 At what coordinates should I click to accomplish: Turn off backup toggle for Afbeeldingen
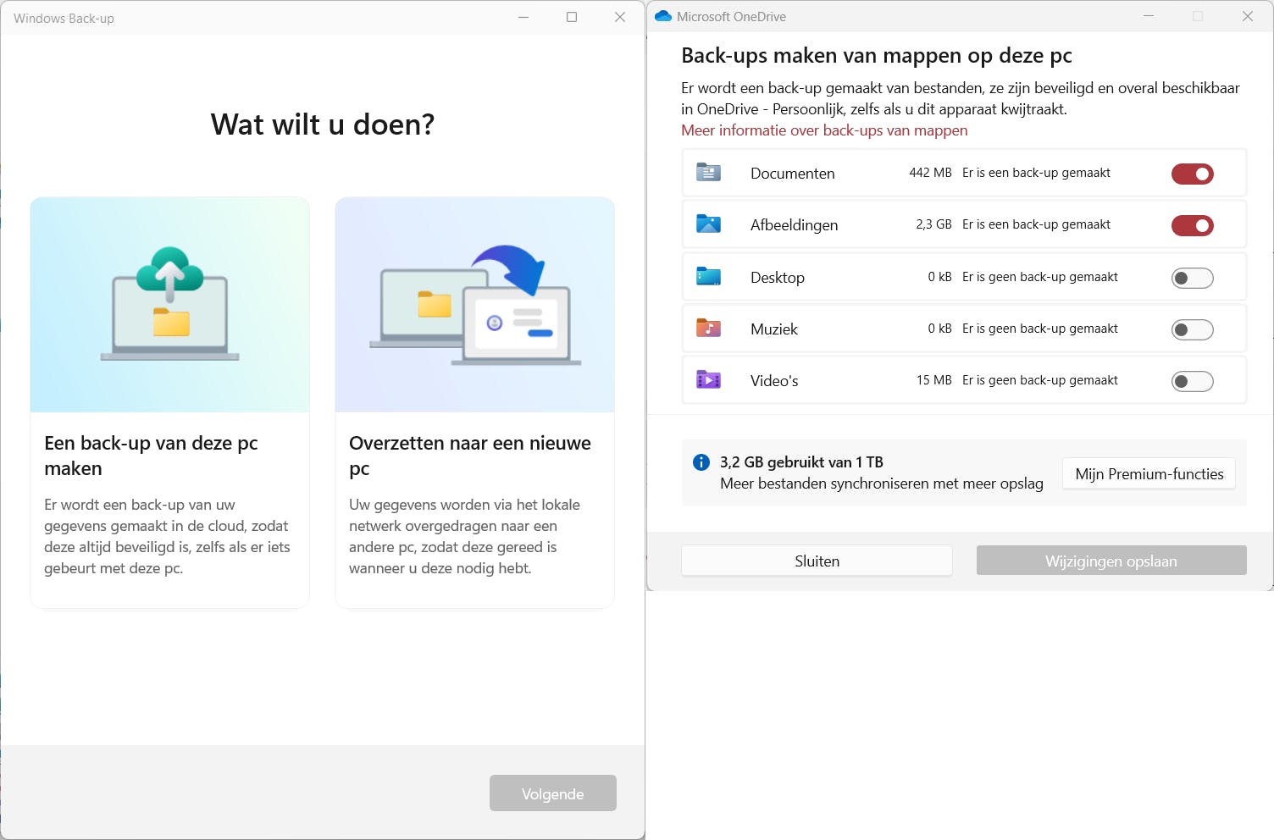(x=1193, y=225)
